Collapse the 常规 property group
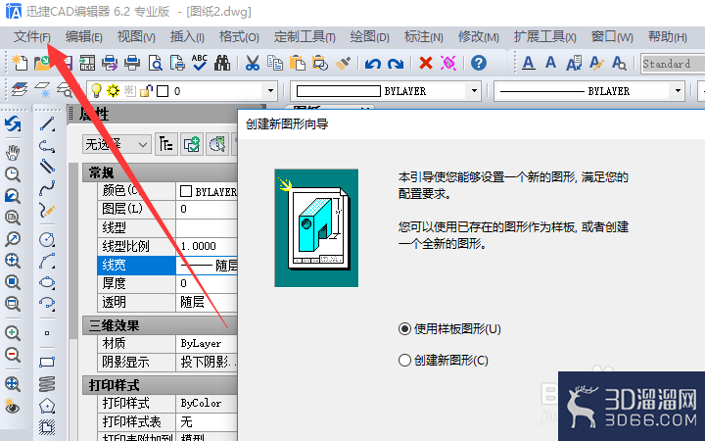The width and height of the screenshot is (705, 441). click(x=160, y=172)
